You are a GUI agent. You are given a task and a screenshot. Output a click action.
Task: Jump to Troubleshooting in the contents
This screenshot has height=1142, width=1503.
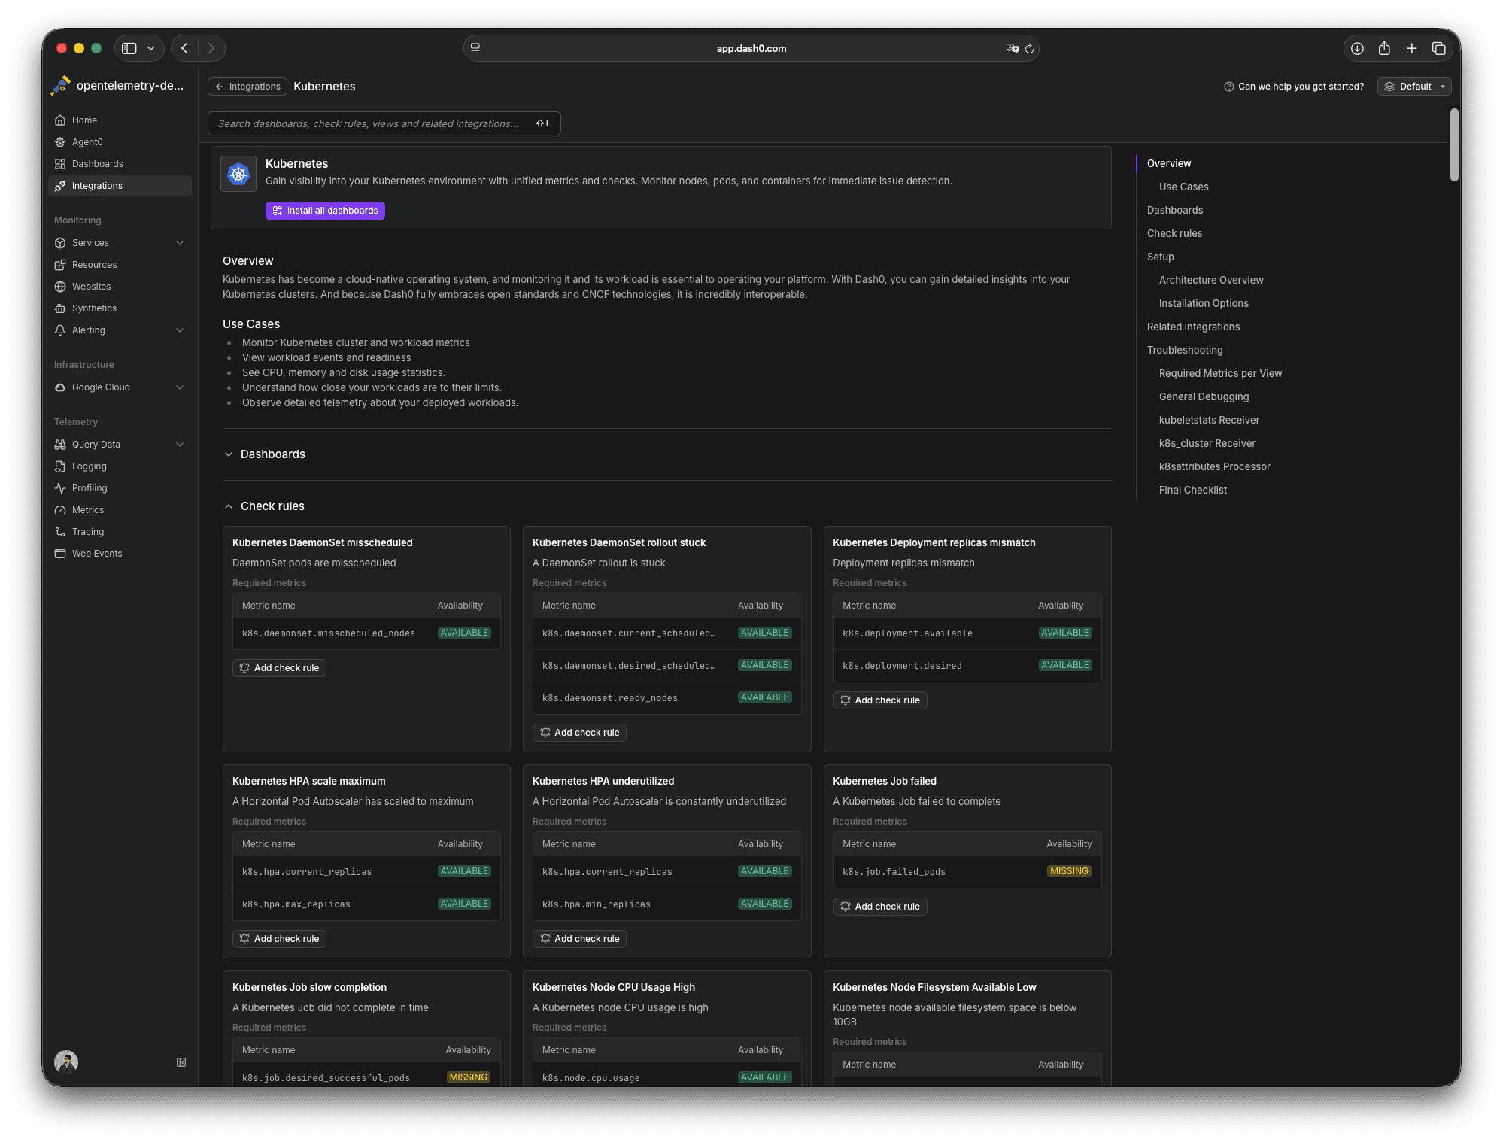pos(1185,350)
